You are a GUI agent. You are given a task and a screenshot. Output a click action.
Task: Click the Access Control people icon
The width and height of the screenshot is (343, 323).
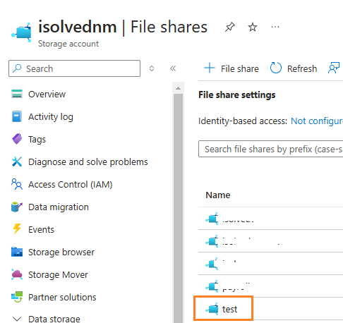click(17, 184)
